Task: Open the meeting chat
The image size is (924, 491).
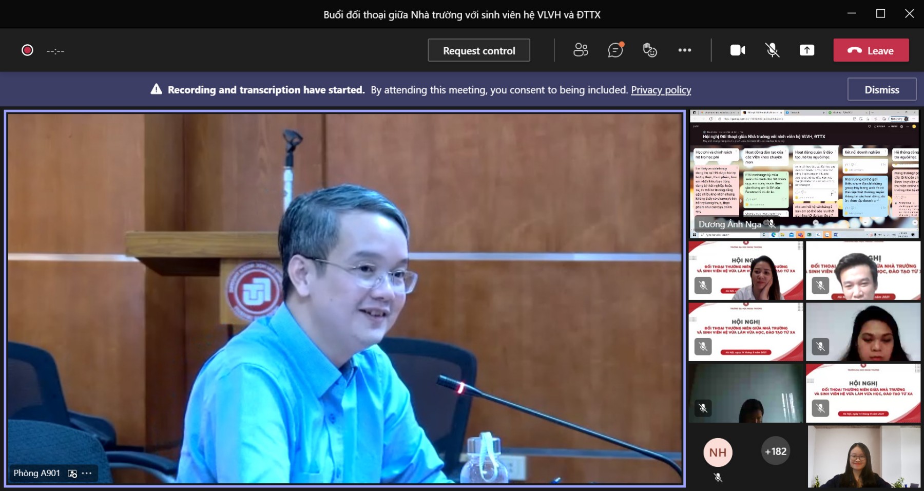Action: [x=615, y=50]
